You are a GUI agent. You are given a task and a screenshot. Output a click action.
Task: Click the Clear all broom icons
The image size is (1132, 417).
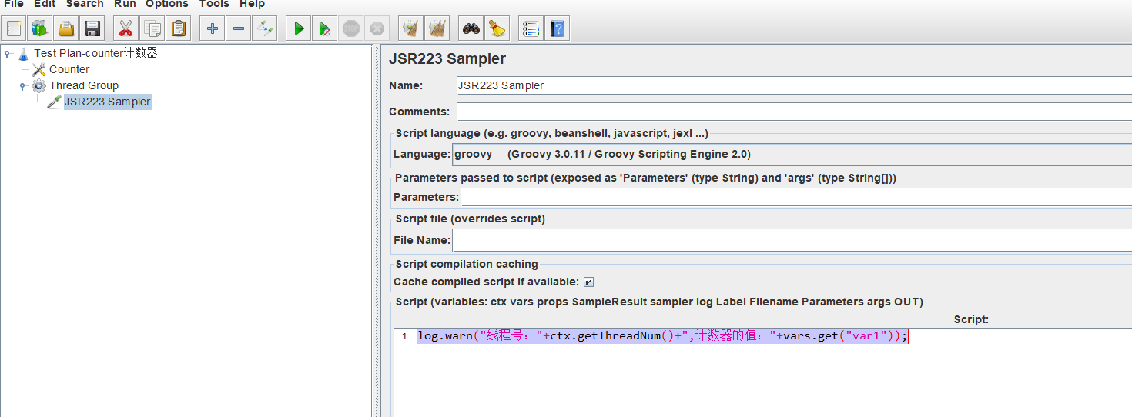pyautogui.click(x=437, y=29)
